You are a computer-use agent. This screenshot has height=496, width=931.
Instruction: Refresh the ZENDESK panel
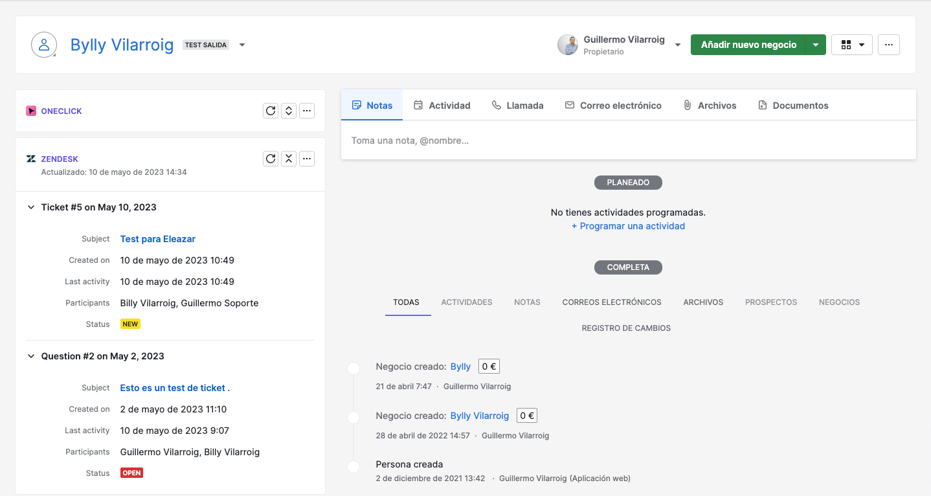[271, 159]
